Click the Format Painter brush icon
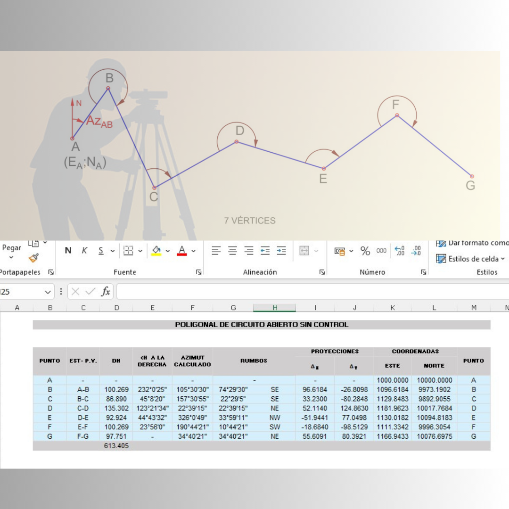The width and height of the screenshot is (509, 509). point(33,258)
